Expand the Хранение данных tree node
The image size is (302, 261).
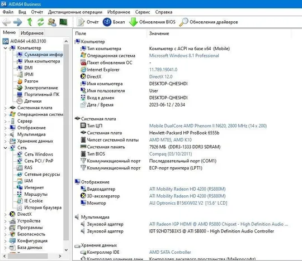(x=6, y=141)
